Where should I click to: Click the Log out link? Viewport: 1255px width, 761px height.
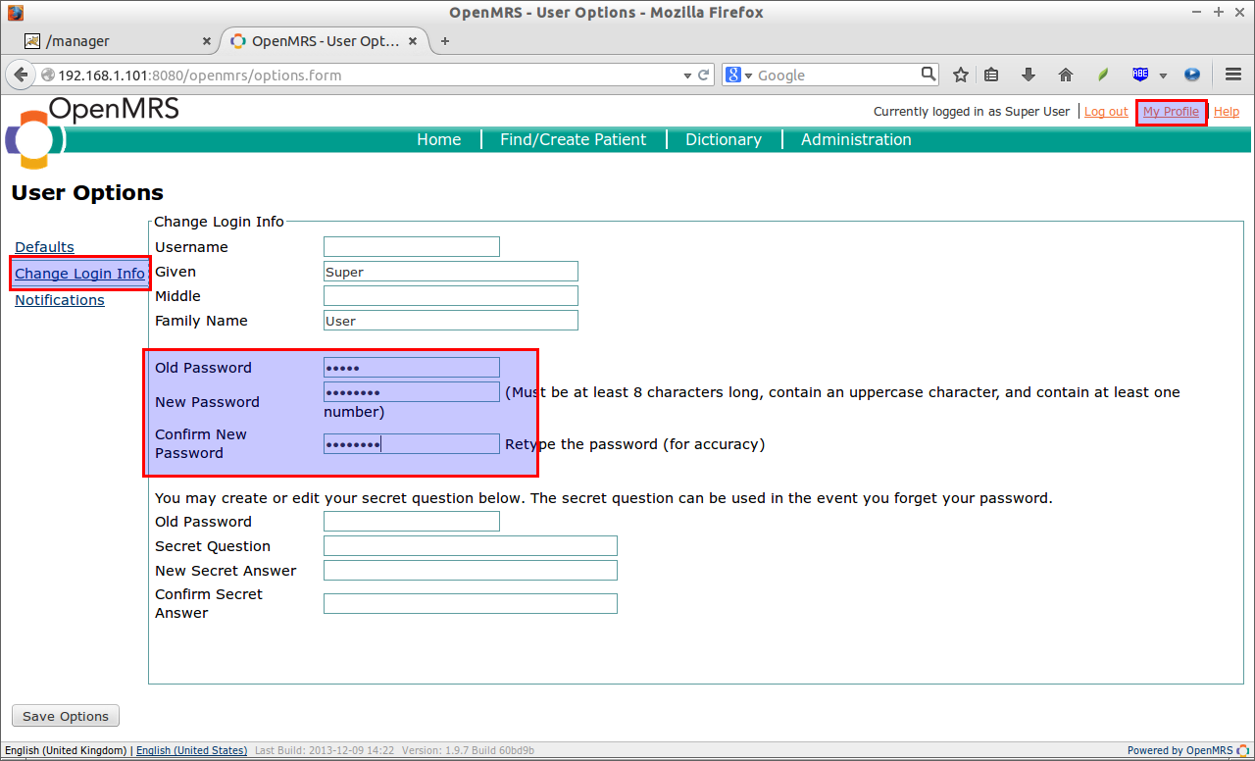pos(1106,112)
